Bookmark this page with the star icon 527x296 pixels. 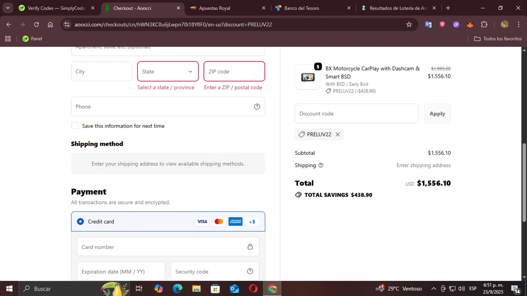(409, 25)
